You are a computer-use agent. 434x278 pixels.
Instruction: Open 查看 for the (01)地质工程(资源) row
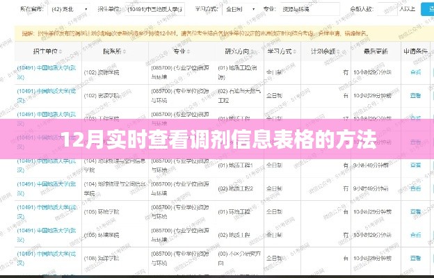pyautogui.click(x=415, y=72)
